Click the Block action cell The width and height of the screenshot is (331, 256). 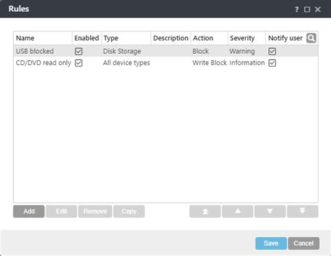[x=200, y=51]
